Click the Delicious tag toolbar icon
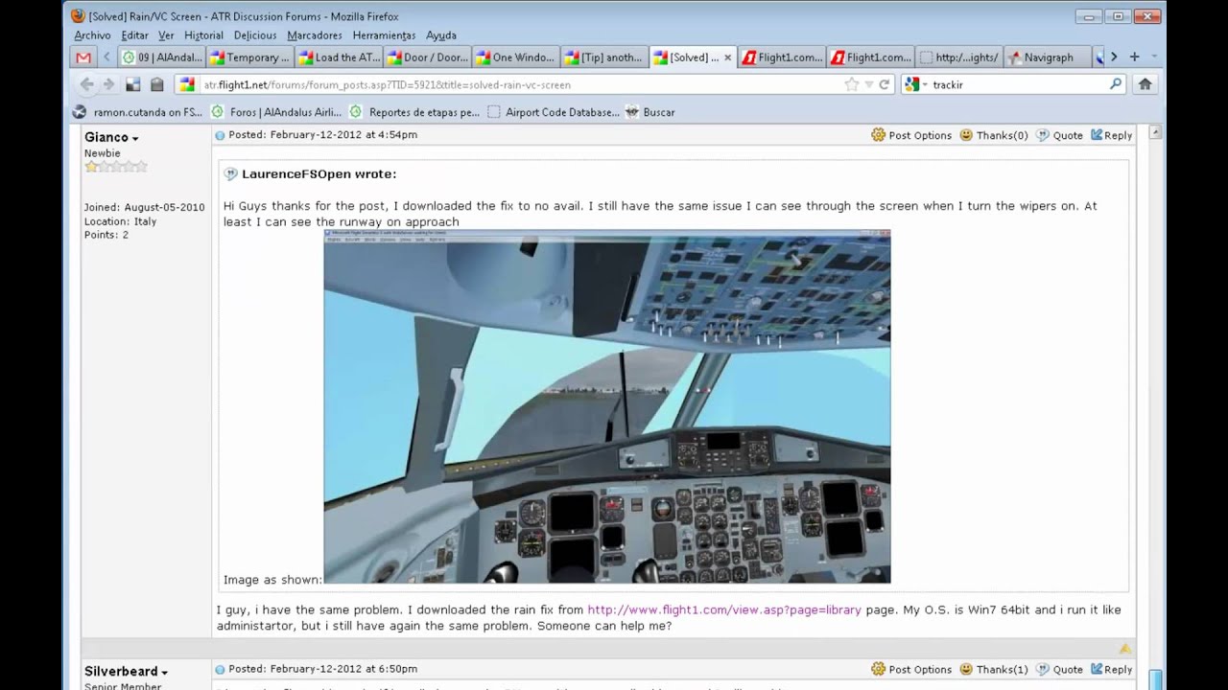The image size is (1228, 690). [156, 84]
